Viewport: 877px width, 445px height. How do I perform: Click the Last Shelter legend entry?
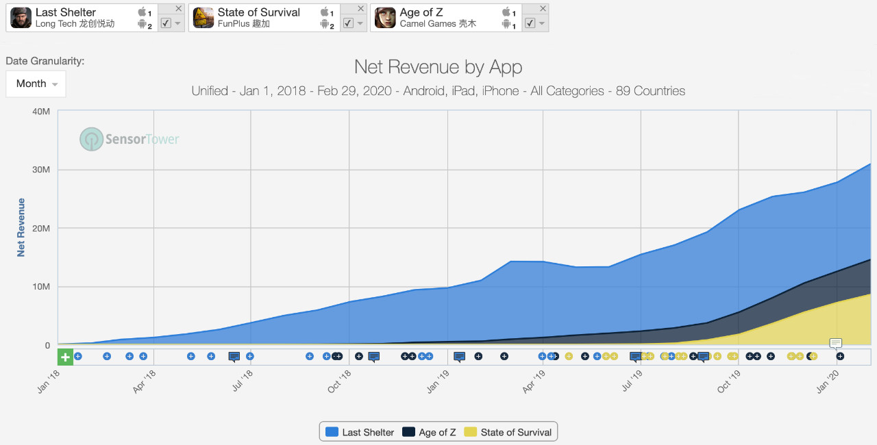coord(360,432)
